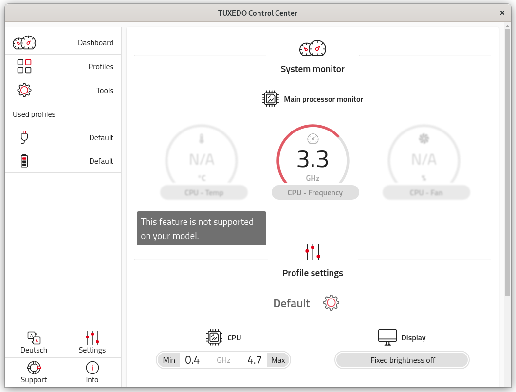Open the Info icon at bottom
This screenshot has height=392, width=516.
click(x=92, y=369)
